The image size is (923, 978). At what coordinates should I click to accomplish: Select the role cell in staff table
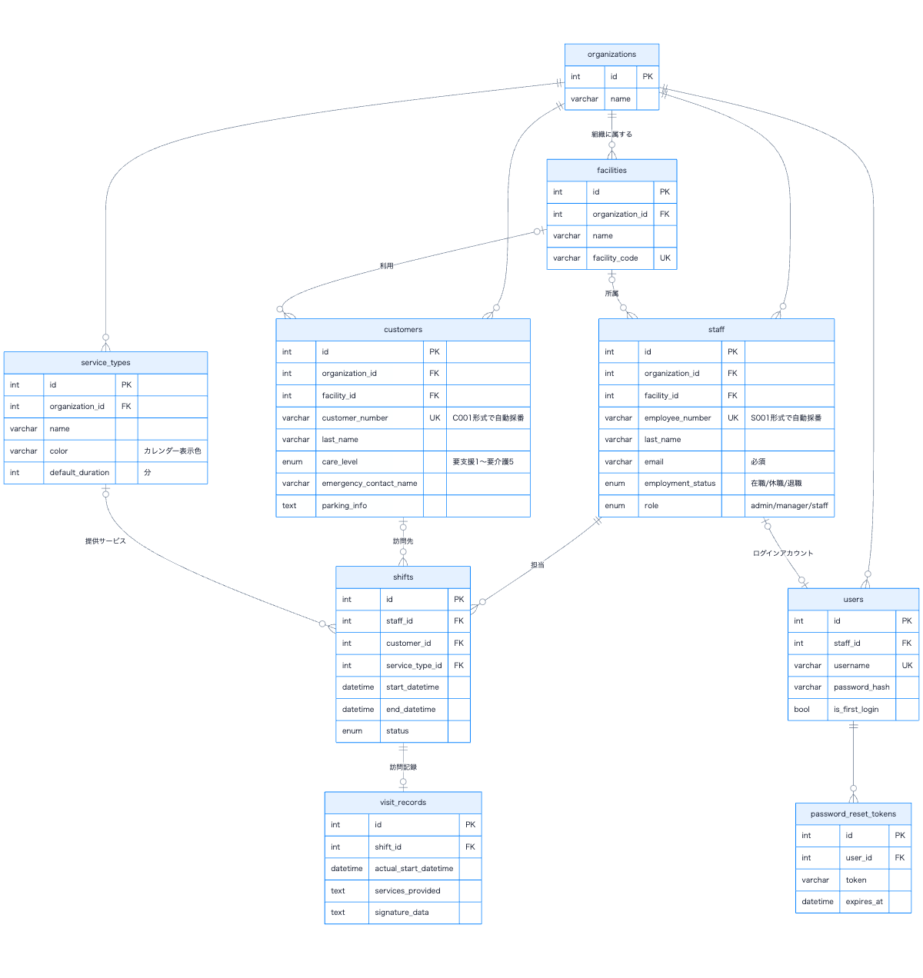point(680,506)
